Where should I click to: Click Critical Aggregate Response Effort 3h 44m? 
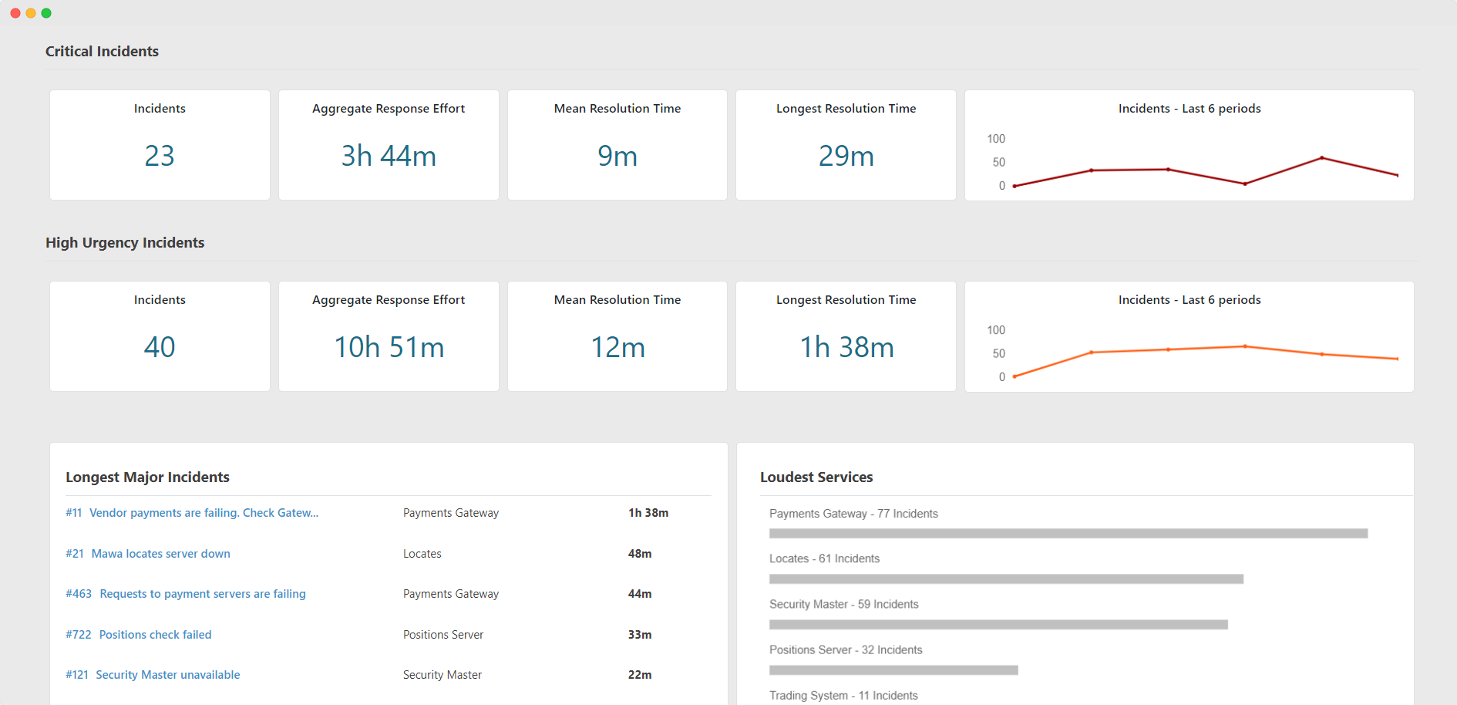pos(389,157)
